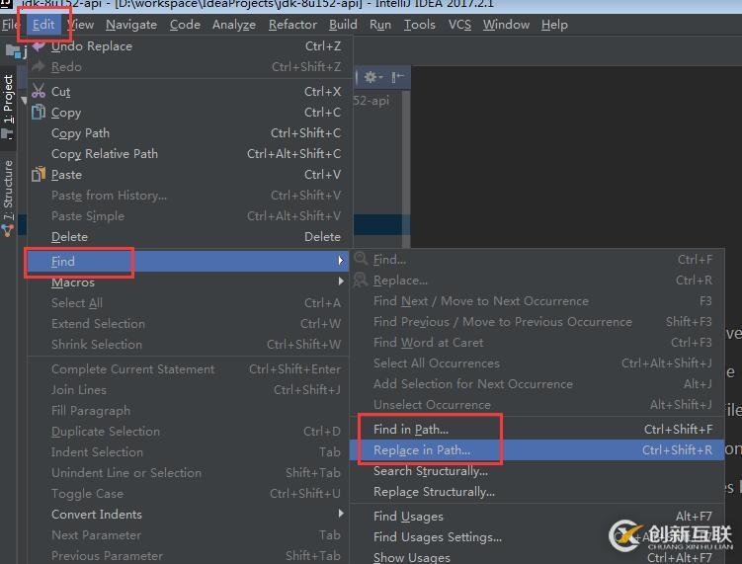Choose Replace Structurally... option
The height and width of the screenshot is (564, 742).
(x=537, y=492)
